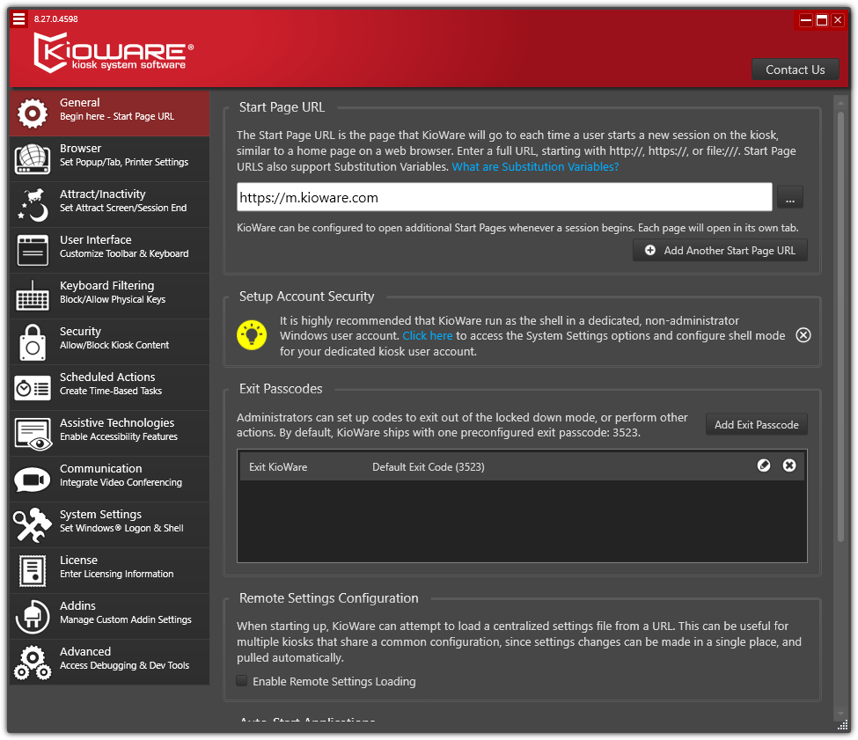Select Keyboard Filtering section
This screenshot has width=858, height=740.
point(109,297)
